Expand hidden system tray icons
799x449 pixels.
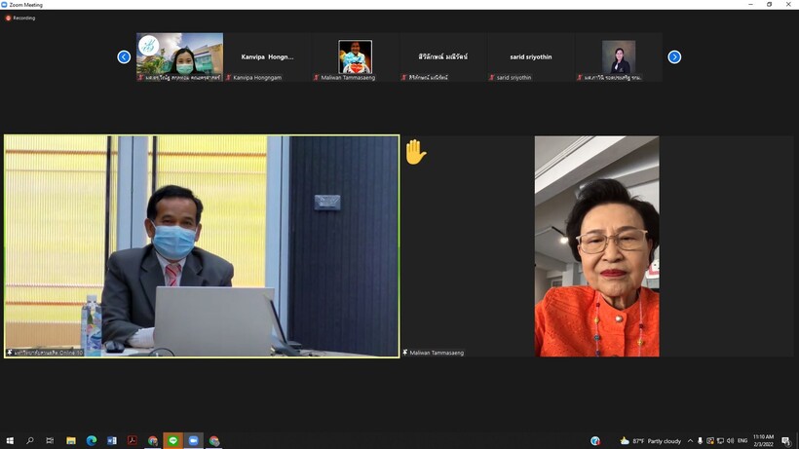tap(690, 440)
